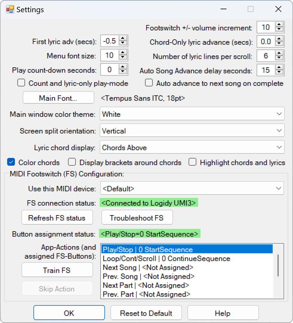Decrease Auto Song Advance delay seconds

(279, 72)
